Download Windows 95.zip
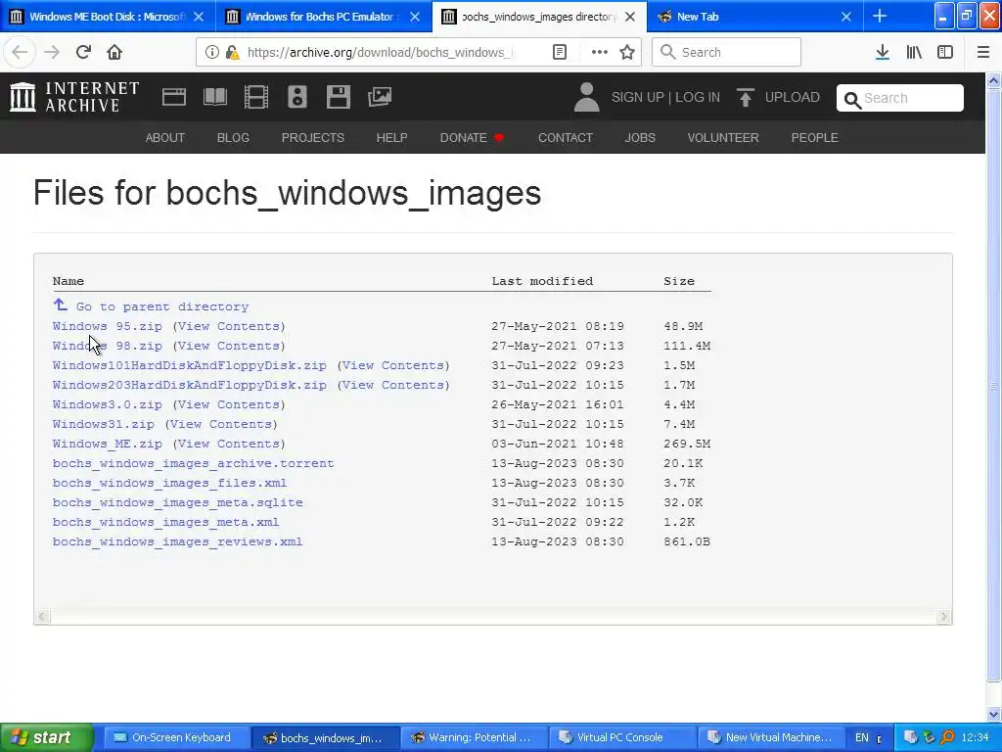1002x752 pixels. (x=108, y=326)
